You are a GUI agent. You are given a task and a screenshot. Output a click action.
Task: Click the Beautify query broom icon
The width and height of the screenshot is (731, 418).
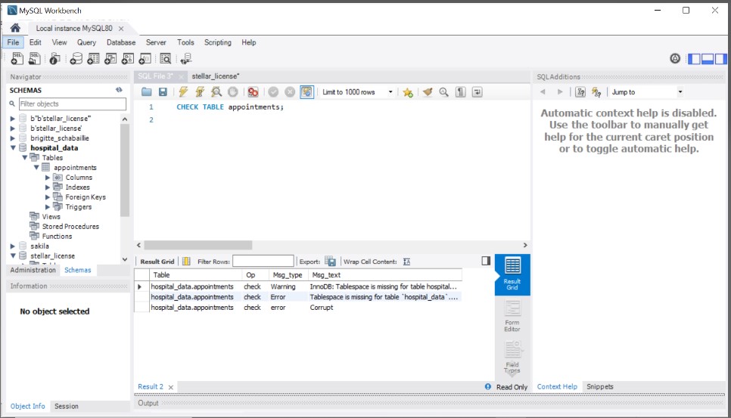click(x=428, y=92)
